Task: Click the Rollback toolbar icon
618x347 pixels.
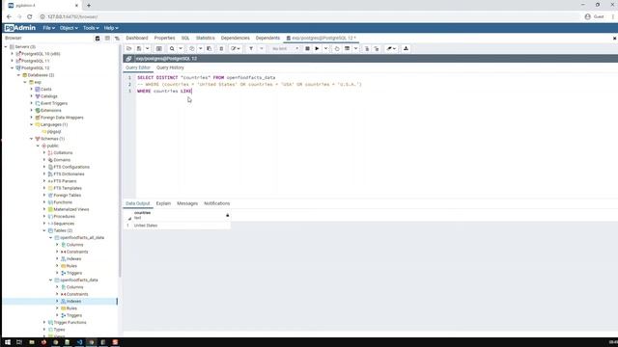Action: pyautogui.click(x=377, y=49)
